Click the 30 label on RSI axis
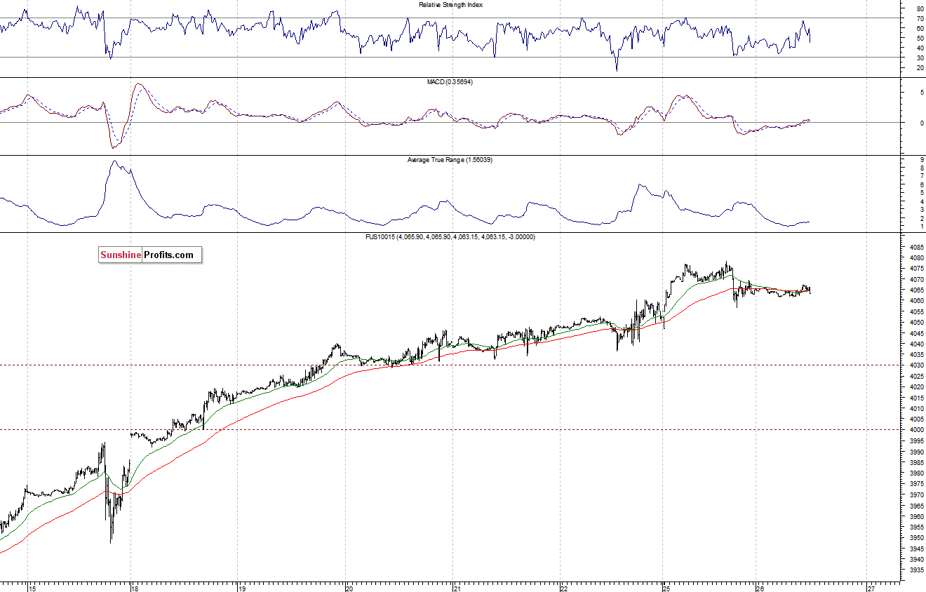This screenshot has width=926, height=592. click(919, 58)
